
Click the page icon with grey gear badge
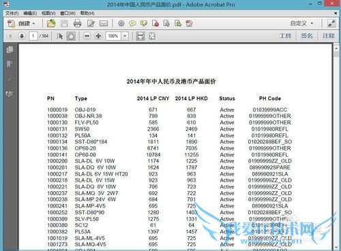coord(166,24)
